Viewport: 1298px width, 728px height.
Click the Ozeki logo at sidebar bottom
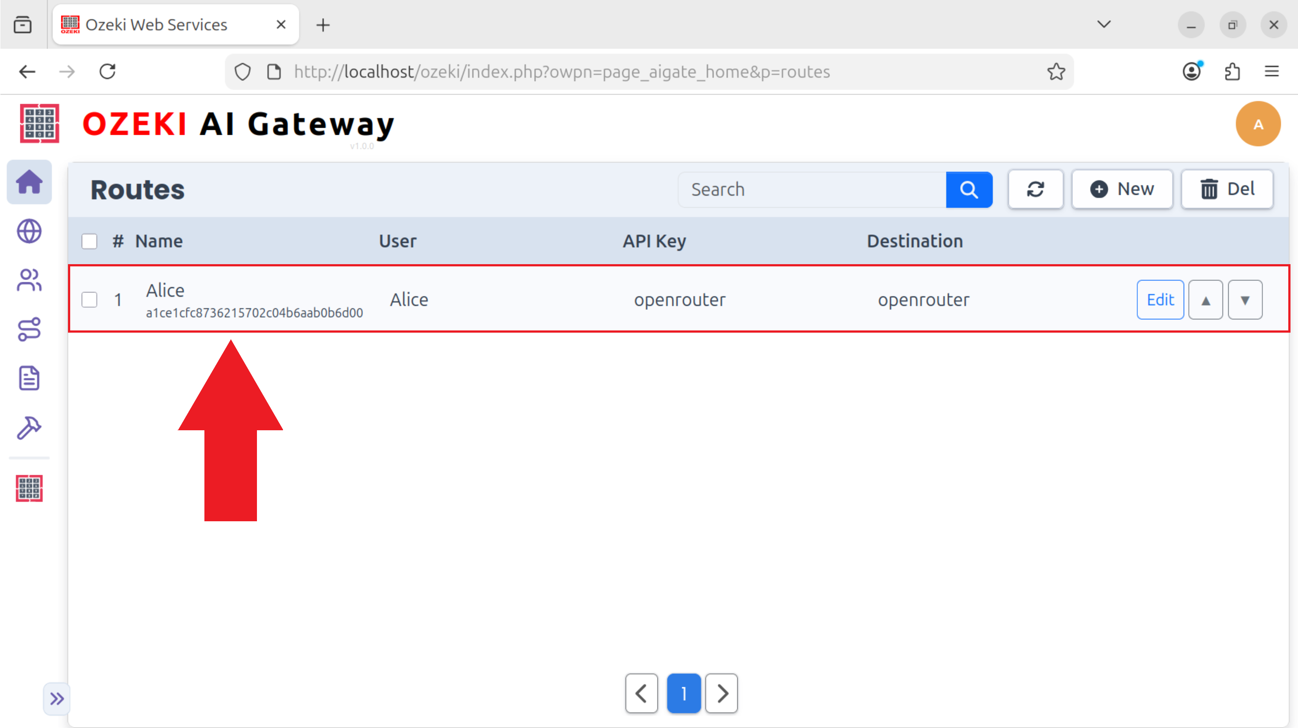coord(29,488)
